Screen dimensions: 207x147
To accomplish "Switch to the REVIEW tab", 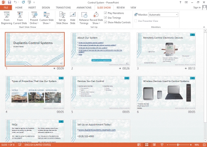I will click(120, 8).
